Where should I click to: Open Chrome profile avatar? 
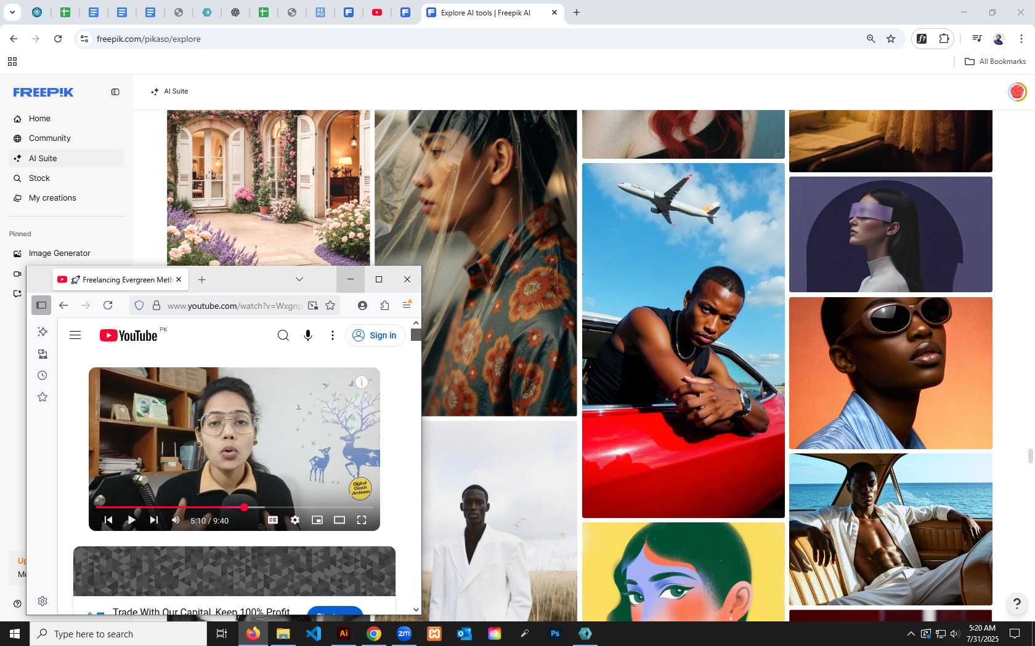pyautogui.click(x=999, y=39)
